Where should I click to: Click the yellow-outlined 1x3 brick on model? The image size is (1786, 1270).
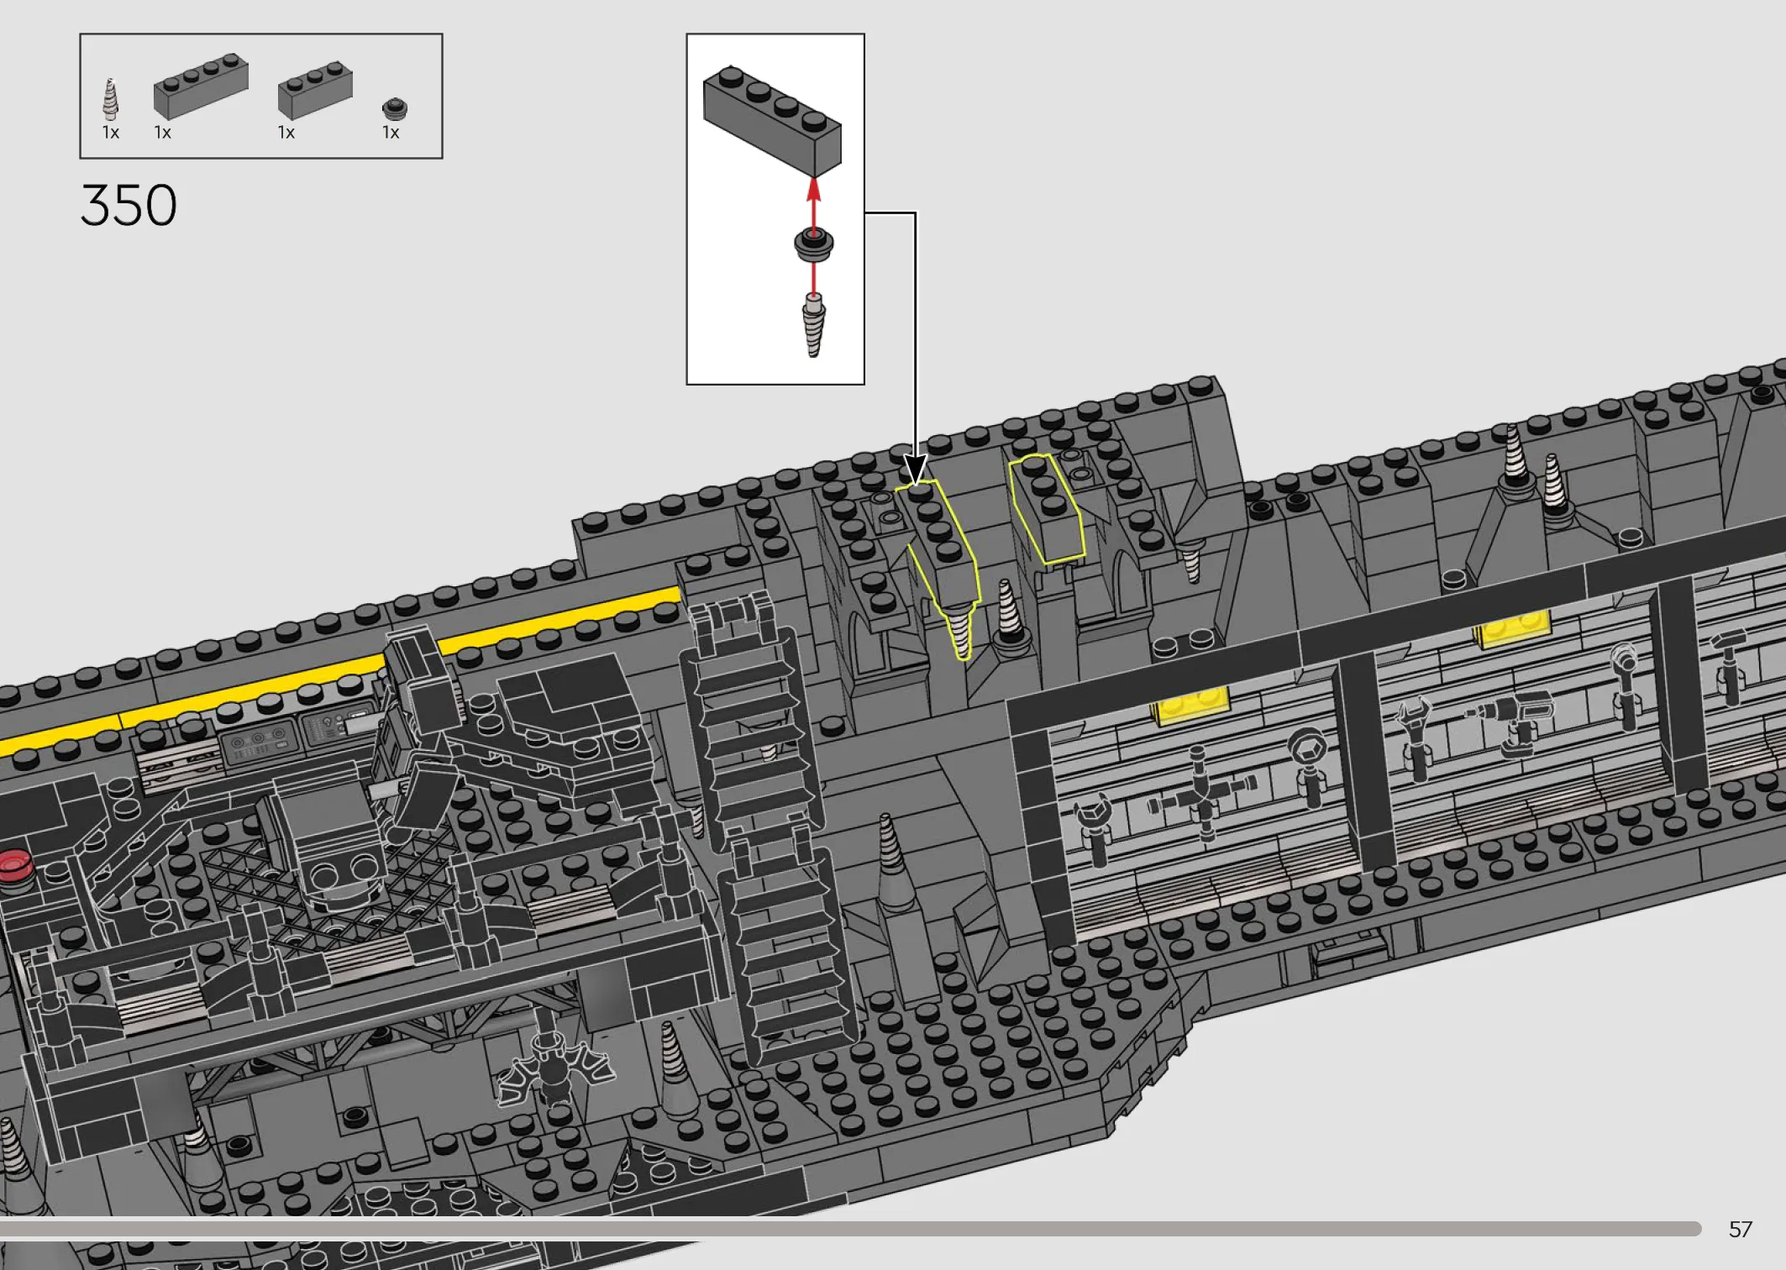pos(1047,509)
